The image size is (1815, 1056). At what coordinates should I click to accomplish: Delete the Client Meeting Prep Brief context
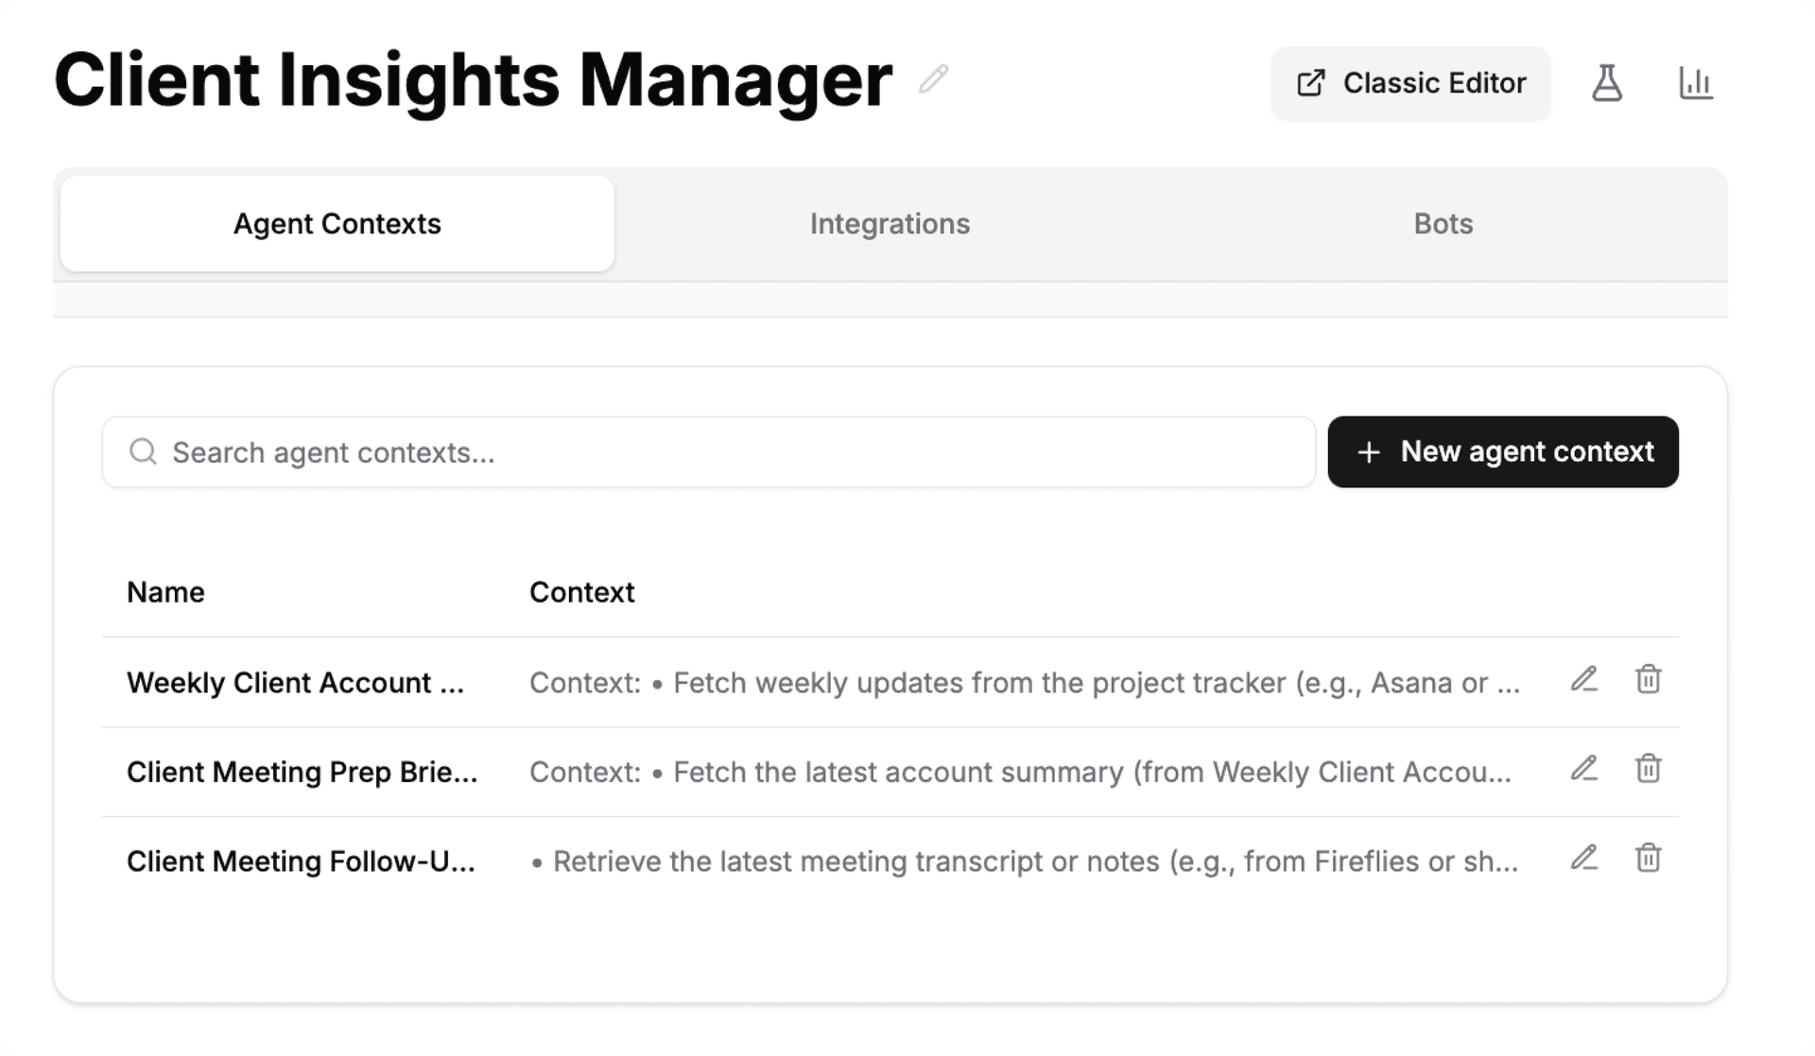coord(1648,769)
